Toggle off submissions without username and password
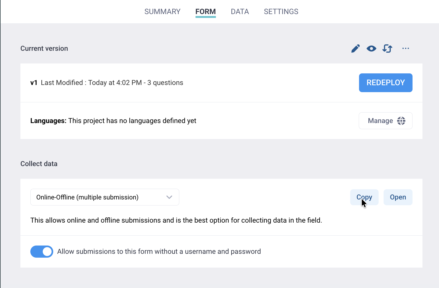This screenshot has height=288, width=439. pos(42,252)
